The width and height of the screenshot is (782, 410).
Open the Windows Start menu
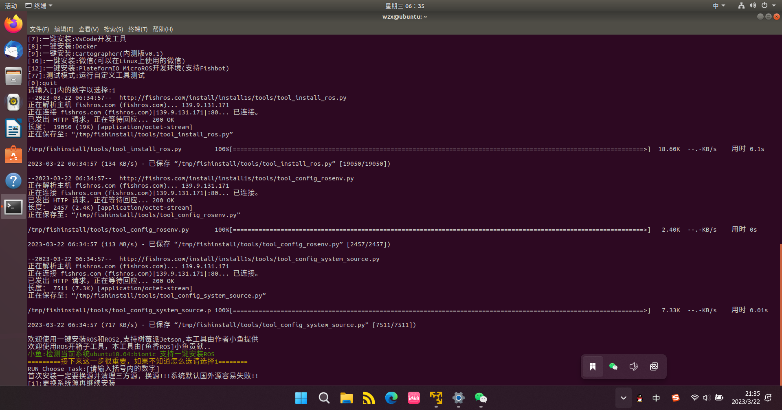tap(301, 398)
